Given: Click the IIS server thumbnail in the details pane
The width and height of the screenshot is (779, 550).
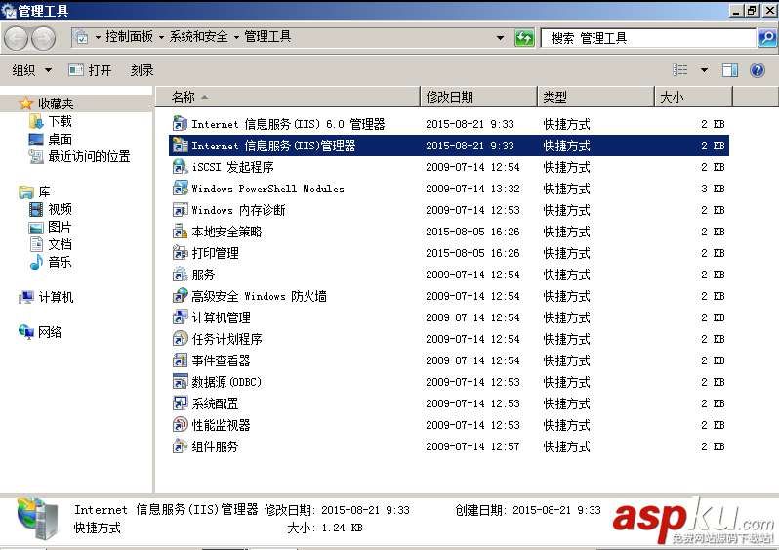Looking at the screenshot, I should coord(38,519).
